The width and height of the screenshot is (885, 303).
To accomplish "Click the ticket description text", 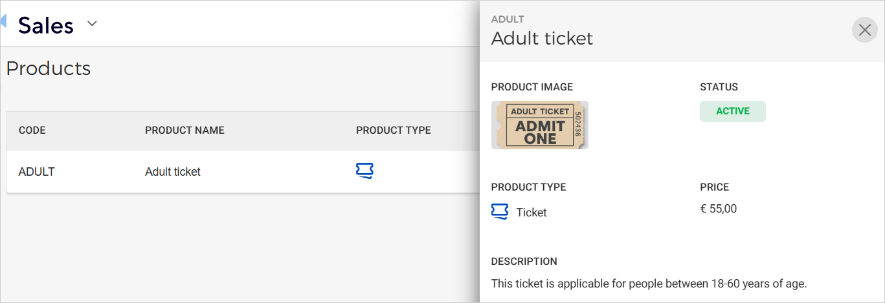I will point(649,283).
